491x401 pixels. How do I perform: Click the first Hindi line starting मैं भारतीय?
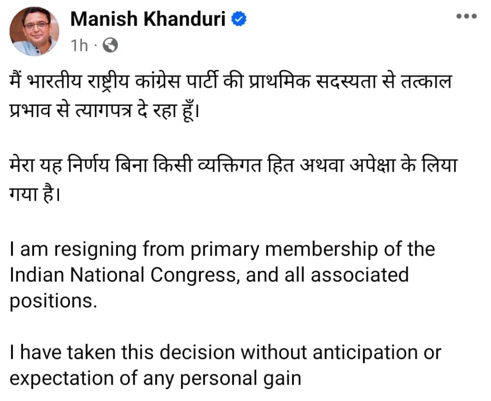(x=231, y=83)
